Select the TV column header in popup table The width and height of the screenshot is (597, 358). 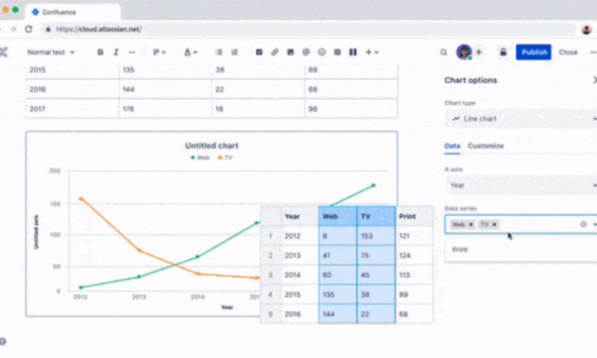376,216
